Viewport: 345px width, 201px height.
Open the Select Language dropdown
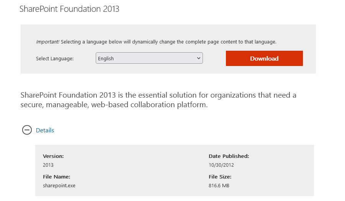click(x=149, y=58)
